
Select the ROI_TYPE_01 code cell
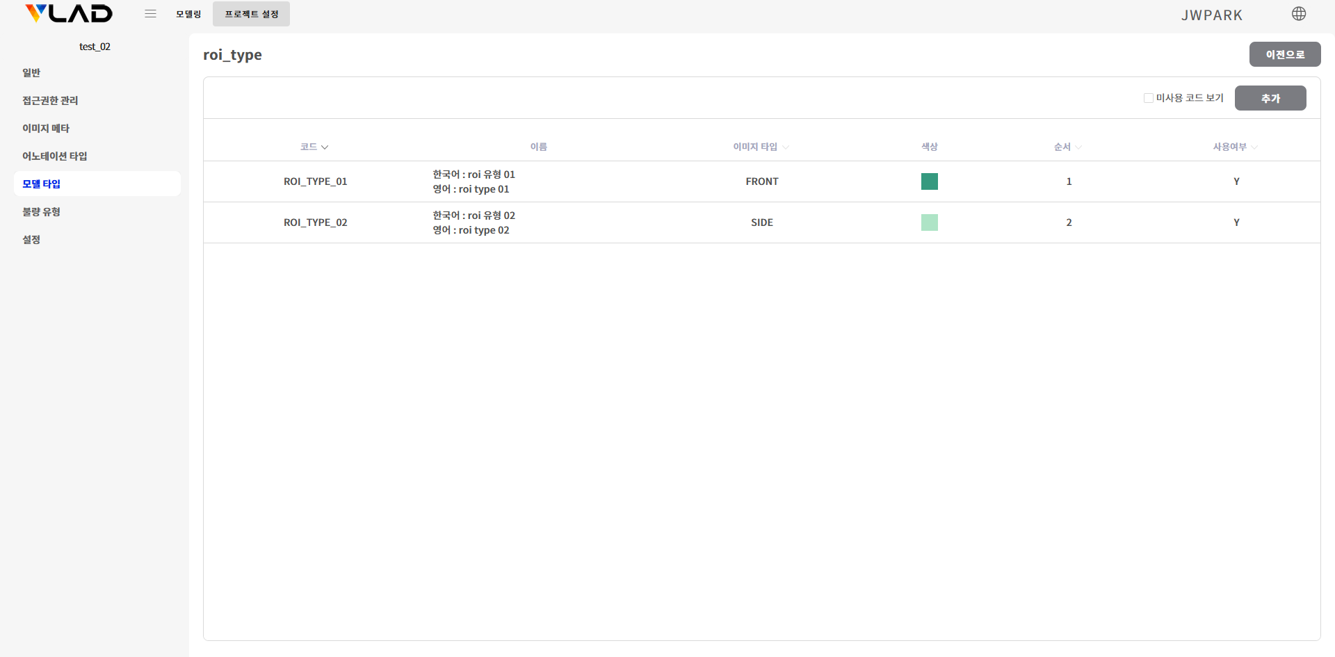coord(316,181)
